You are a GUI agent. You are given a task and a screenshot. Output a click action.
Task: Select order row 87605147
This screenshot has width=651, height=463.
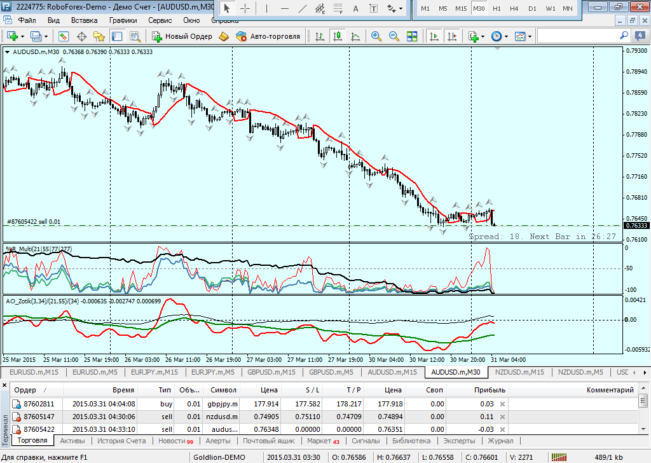(x=324, y=417)
